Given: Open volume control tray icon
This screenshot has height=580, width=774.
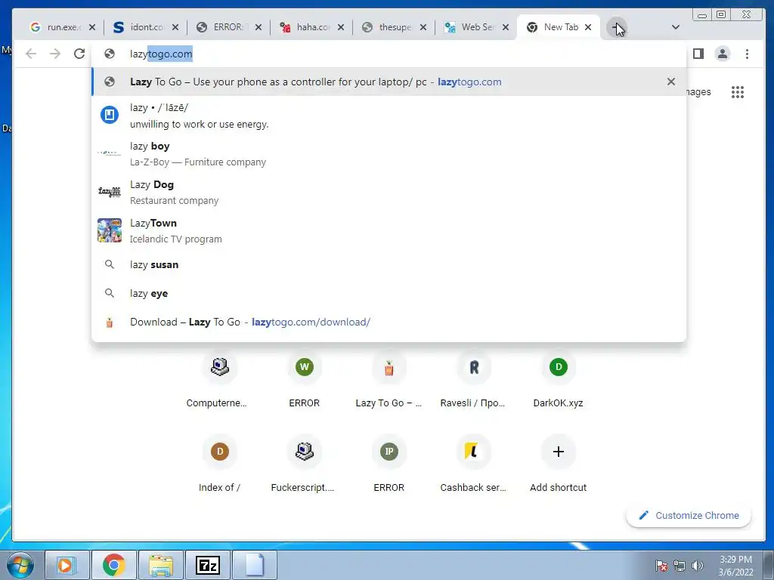Looking at the screenshot, I should pos(697,566).
